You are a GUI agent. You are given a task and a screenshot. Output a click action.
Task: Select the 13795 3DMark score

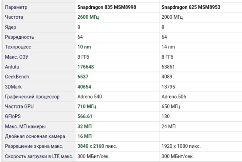pyautogui.click(x=168, y=87)
